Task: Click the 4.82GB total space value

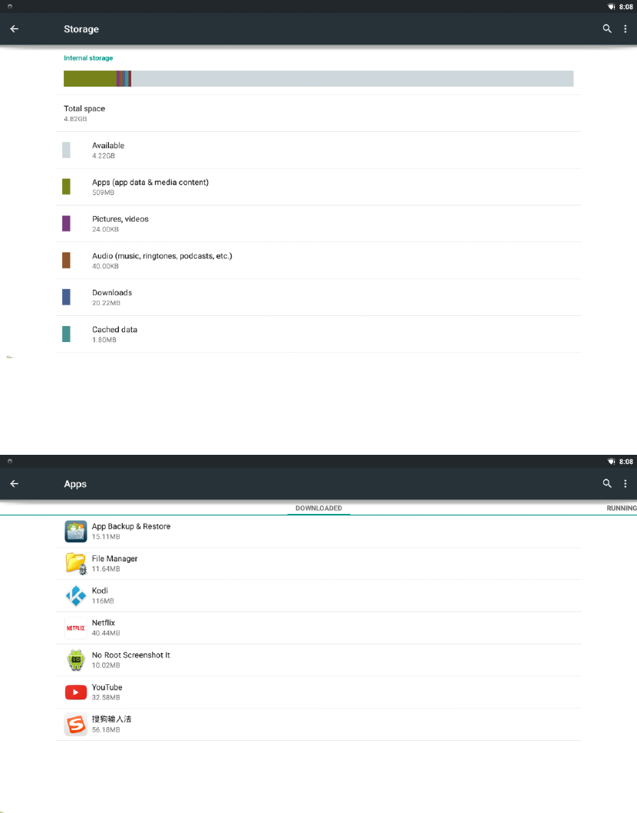Action: point(75,119)
